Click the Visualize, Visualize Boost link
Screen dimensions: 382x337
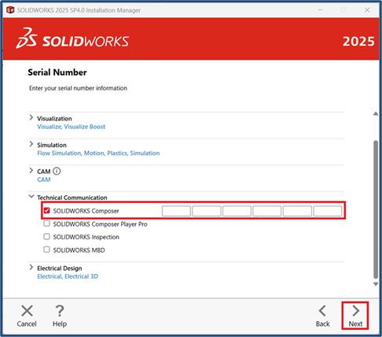(x=71, y=127)
